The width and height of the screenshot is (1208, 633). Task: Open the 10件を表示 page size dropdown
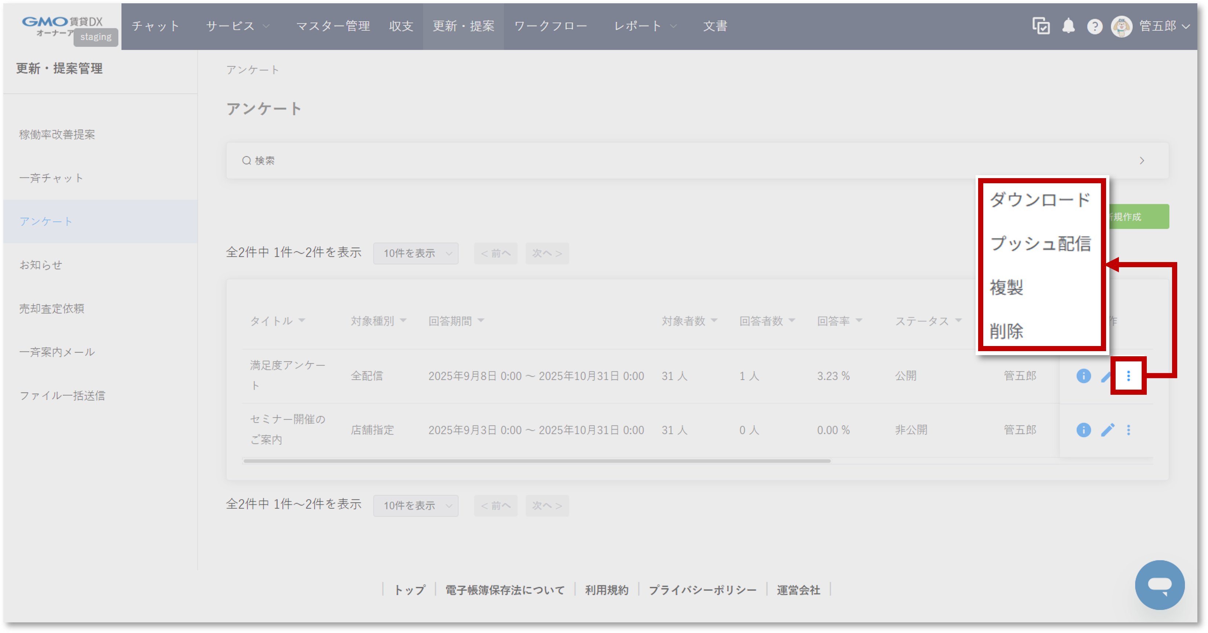pyautogui.click(x=415, y=253)
